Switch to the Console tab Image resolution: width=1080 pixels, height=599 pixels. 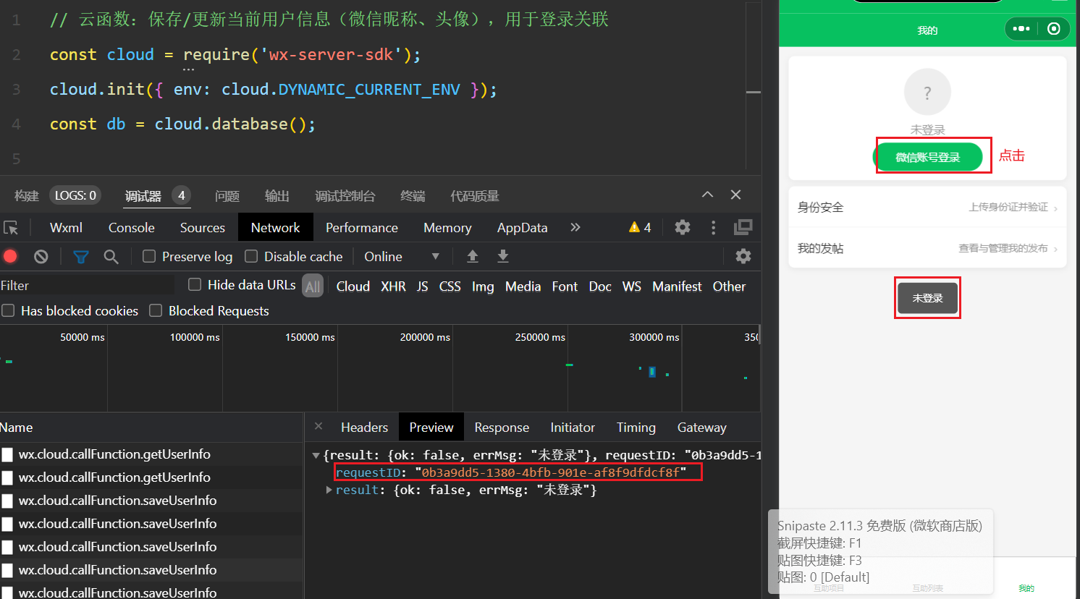pos(132,227)
